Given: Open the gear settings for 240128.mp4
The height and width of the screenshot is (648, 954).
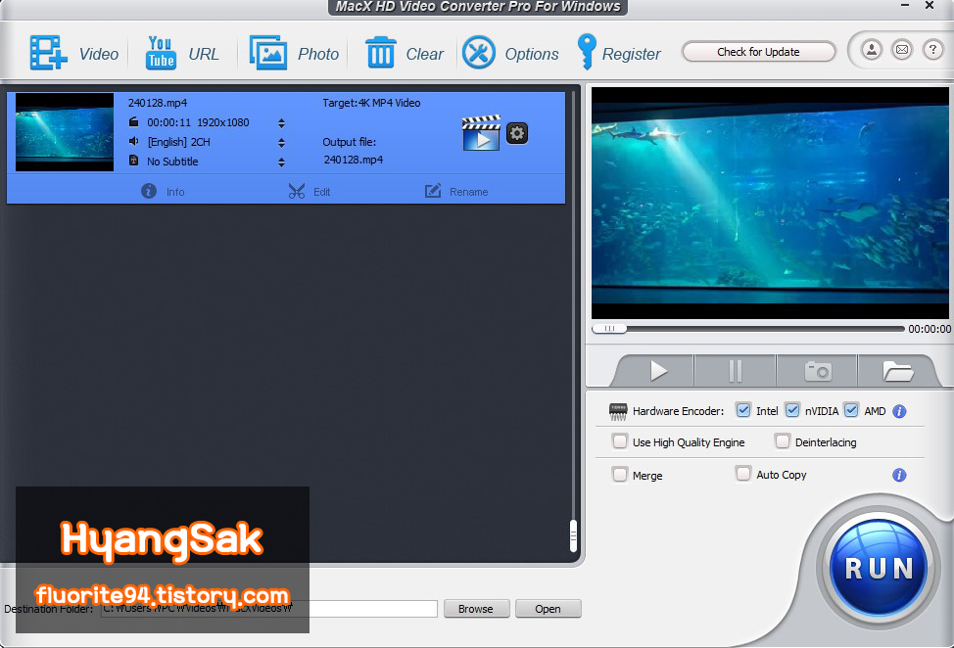Looking at the screenshot, I should coord(517,133).
